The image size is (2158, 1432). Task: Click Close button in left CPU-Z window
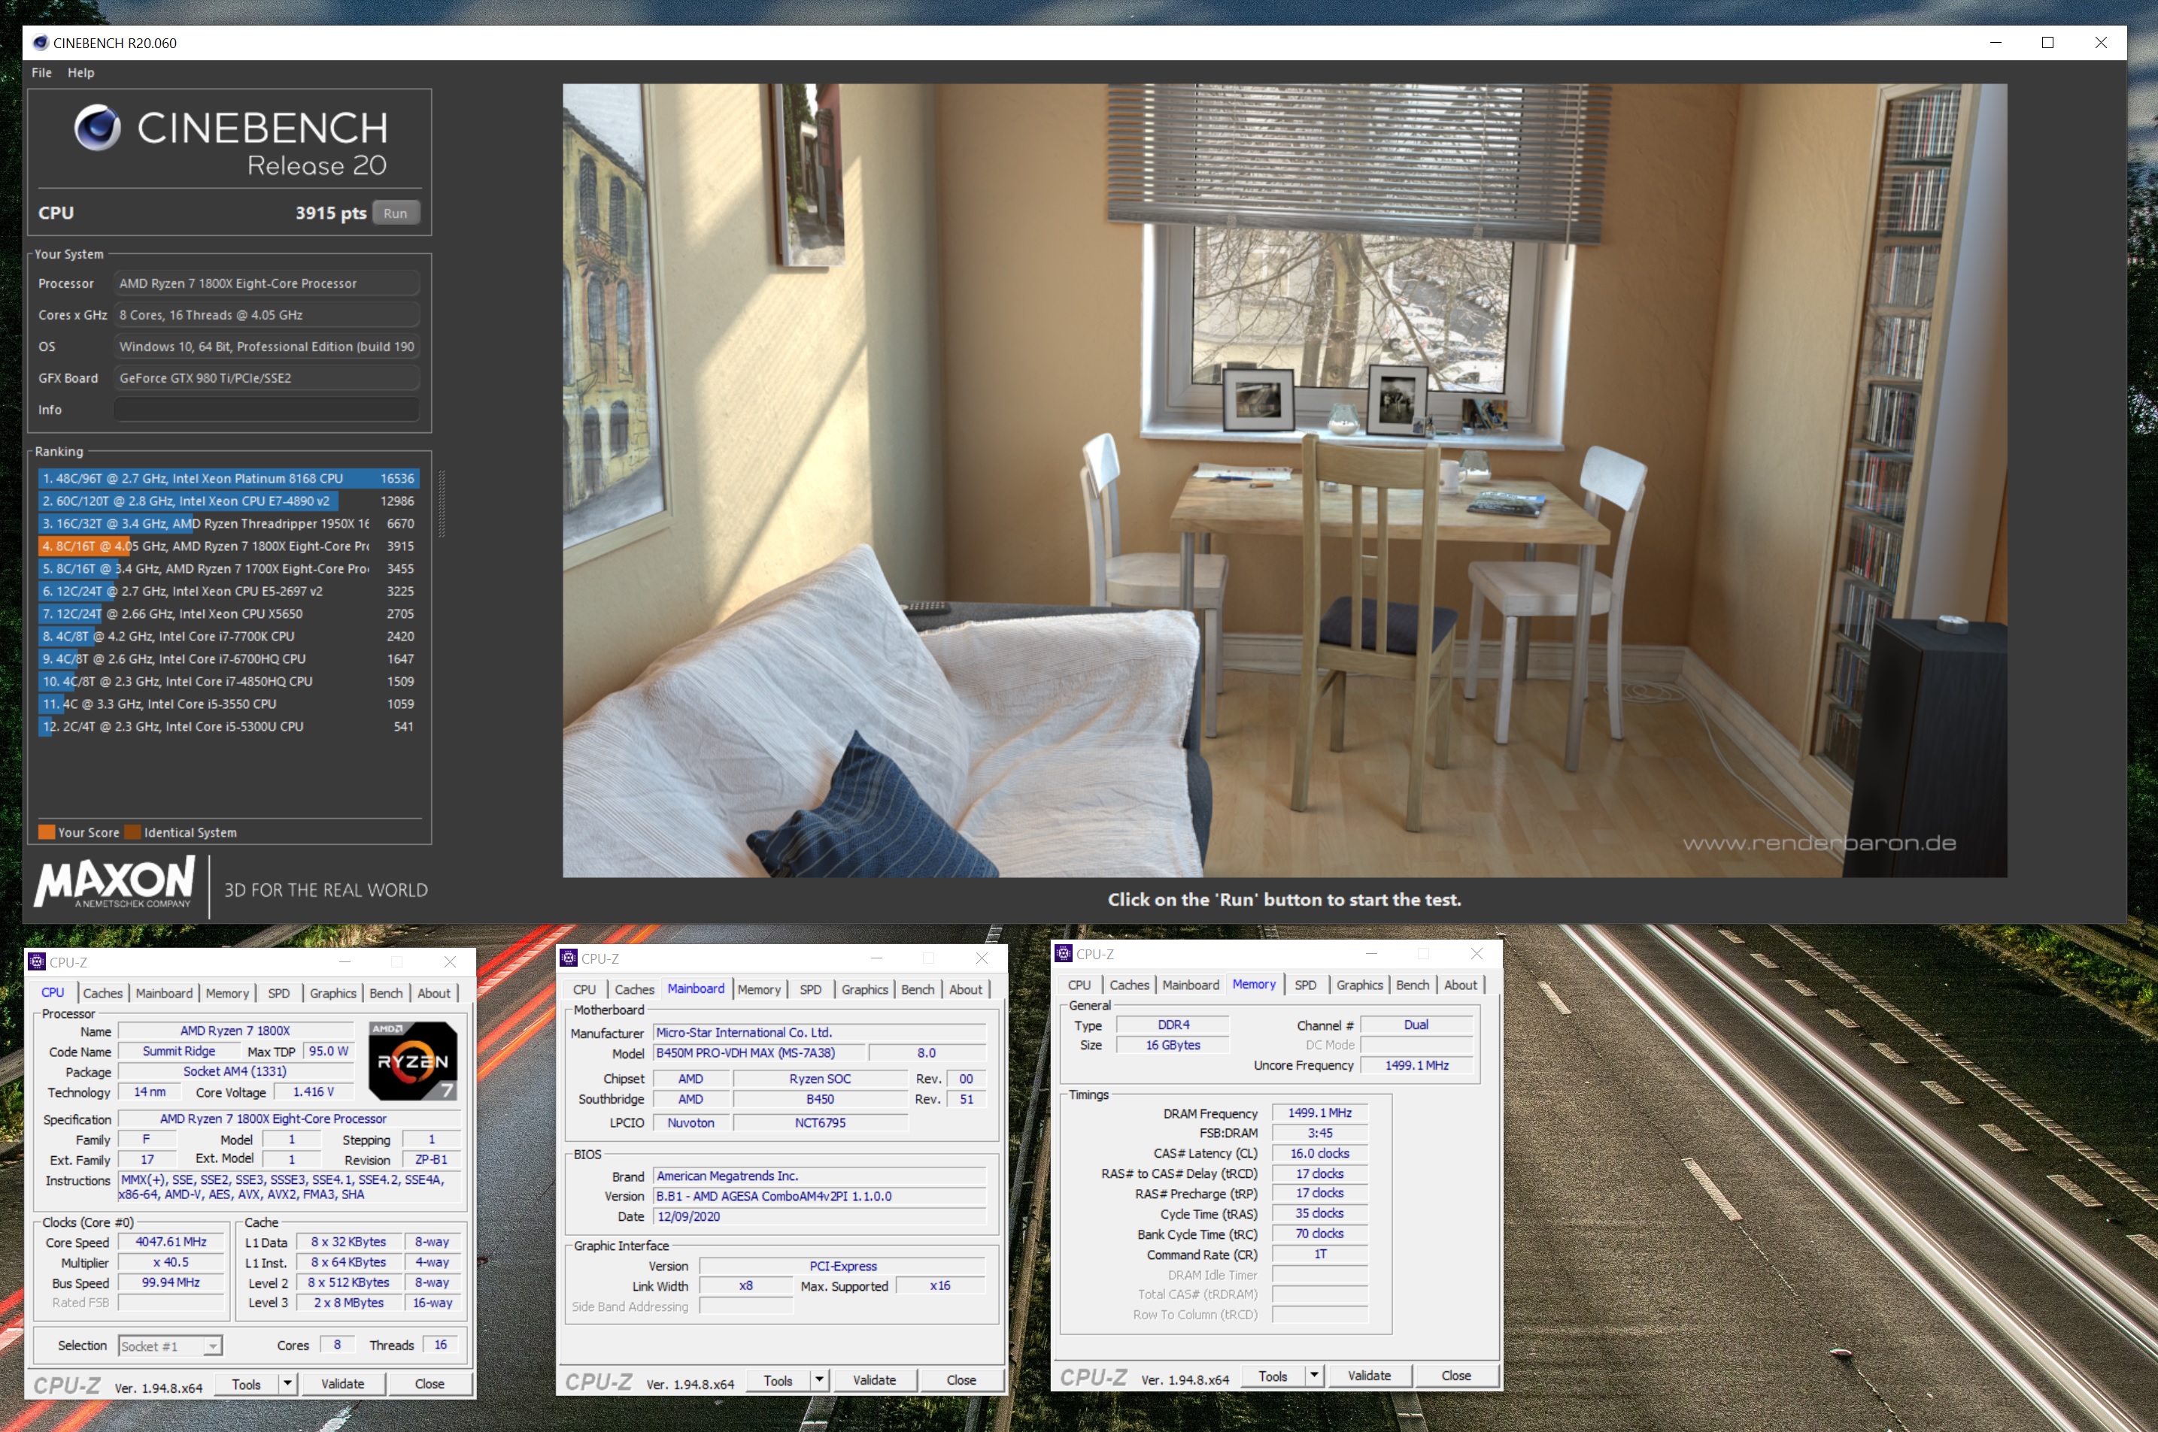pyautogui.click(x=429, y=1385)
